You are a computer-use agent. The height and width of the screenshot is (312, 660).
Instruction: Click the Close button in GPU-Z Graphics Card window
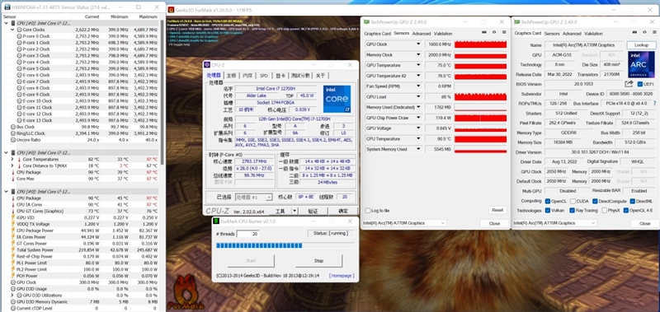pos(645,224)
